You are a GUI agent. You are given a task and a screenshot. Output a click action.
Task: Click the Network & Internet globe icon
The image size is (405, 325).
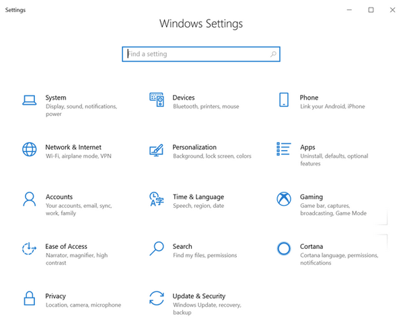point(29,149)
